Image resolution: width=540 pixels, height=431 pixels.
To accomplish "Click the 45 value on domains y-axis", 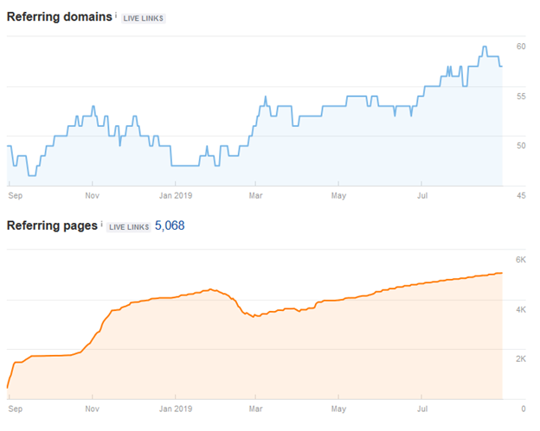I will click(521, 195).
